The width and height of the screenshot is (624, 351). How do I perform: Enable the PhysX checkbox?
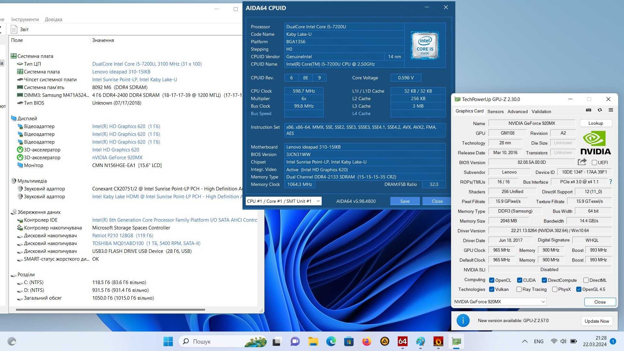pyautogui.click(x=555, y=289)
